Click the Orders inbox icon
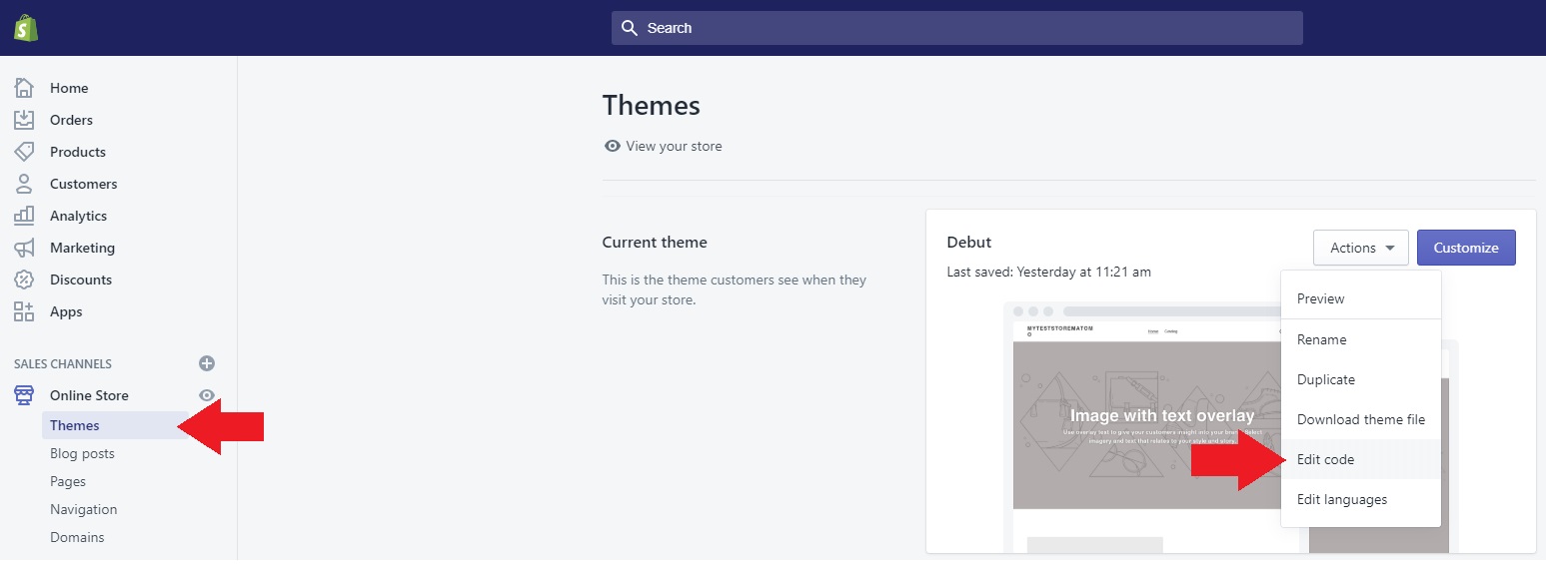Image resolution: width=1546 pixels, height=564 pixels. point(24,120)
